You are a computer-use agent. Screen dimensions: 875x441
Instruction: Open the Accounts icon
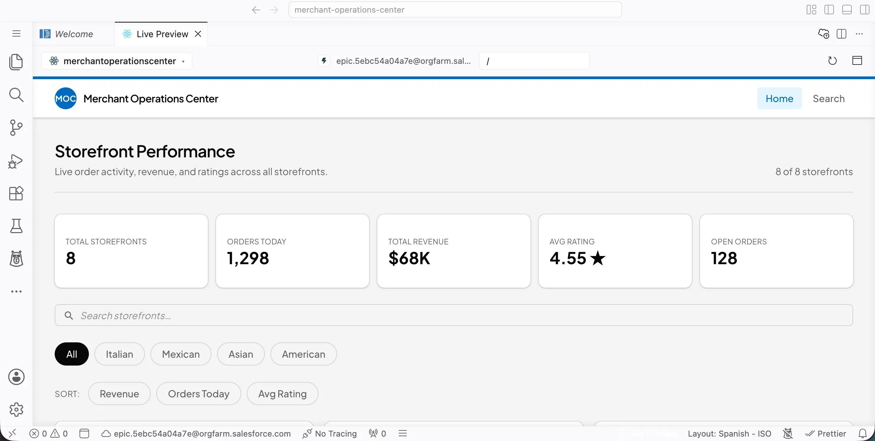[x=16, y=377]
